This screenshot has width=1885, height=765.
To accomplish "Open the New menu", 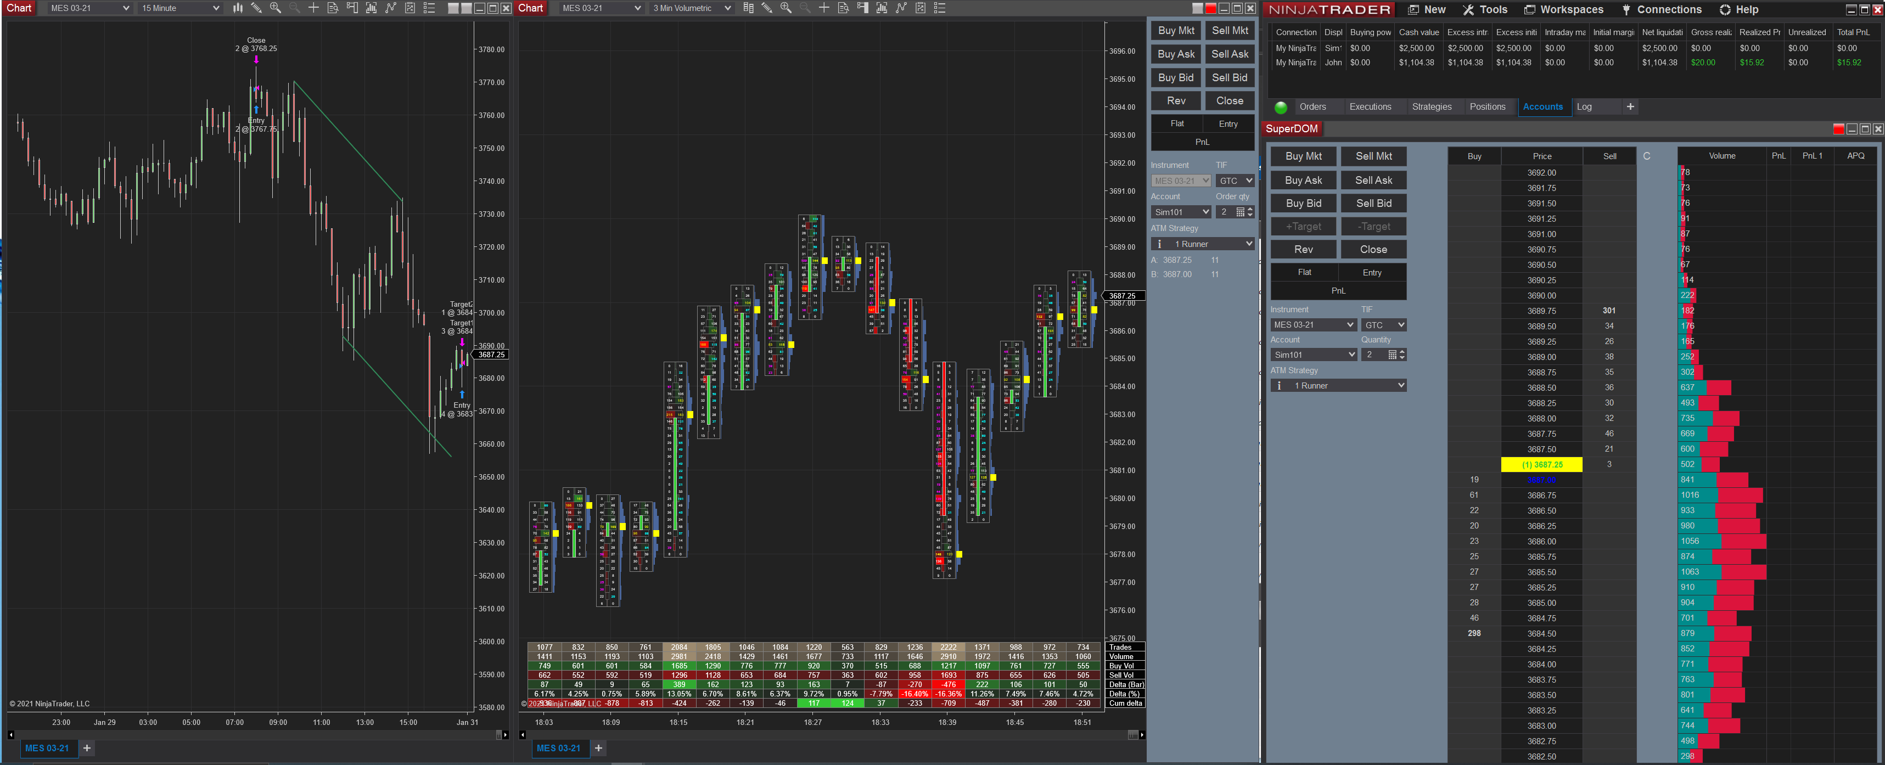I will (1427, 9).
